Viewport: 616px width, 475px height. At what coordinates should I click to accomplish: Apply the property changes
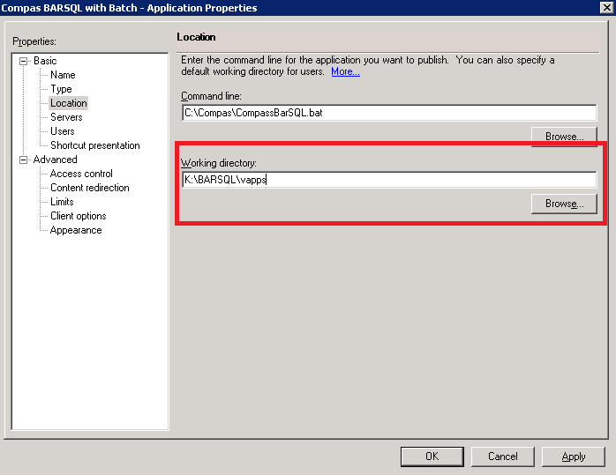pyautogui.click(x=573, y=456)
